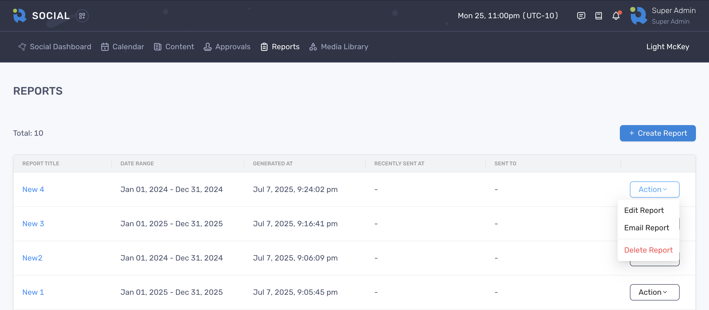Click the Content nav icon

tap(157, 47)
